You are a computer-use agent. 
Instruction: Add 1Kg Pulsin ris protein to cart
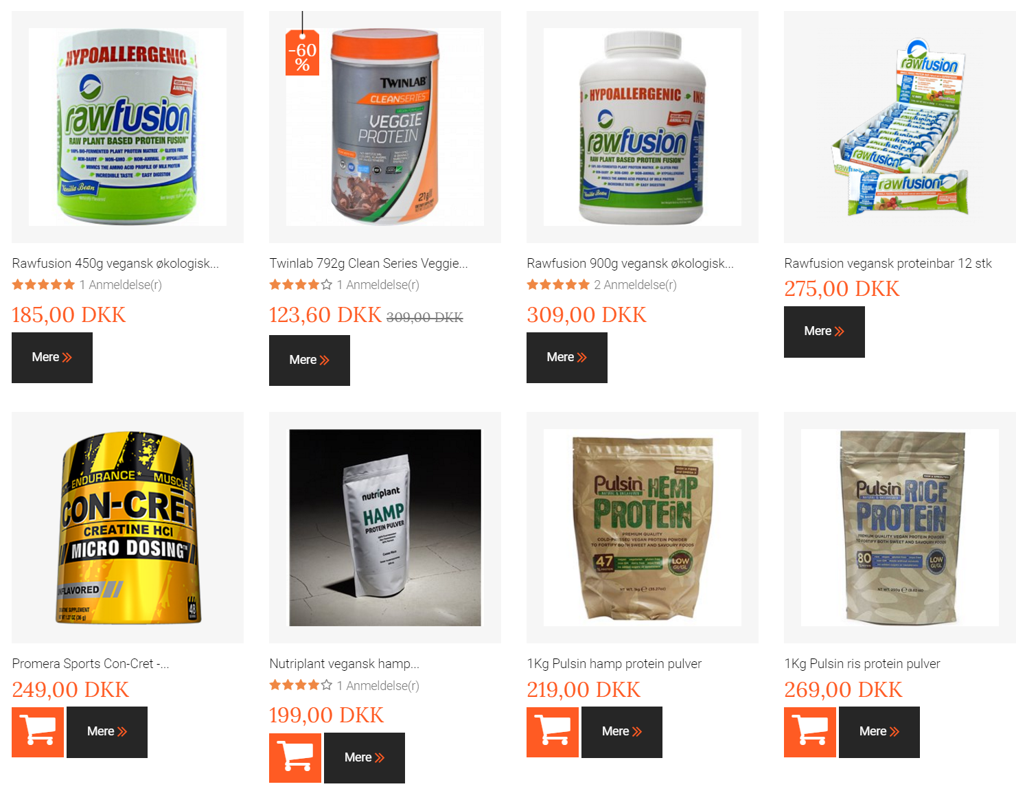pos(810,732)
